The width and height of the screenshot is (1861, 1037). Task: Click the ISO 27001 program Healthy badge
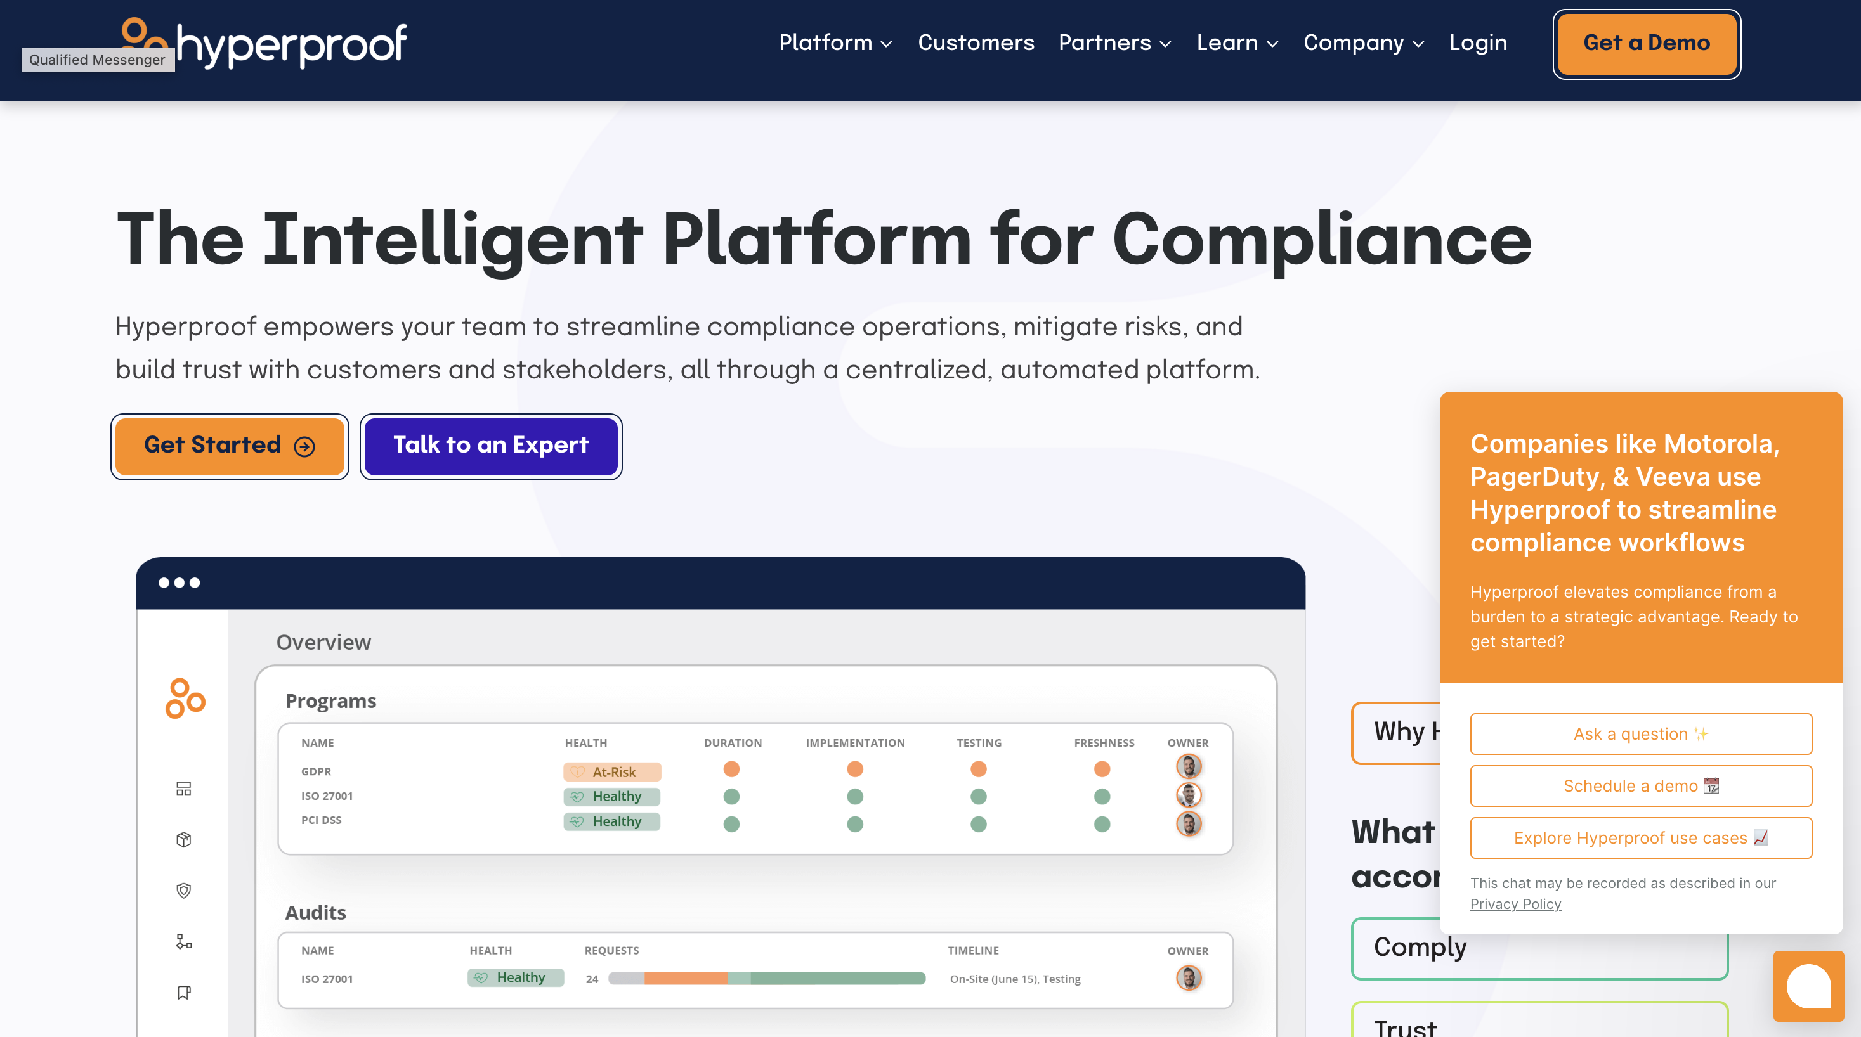(x=612, y=797)
